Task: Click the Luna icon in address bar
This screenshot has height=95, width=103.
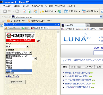Action: tap(13, 17)
